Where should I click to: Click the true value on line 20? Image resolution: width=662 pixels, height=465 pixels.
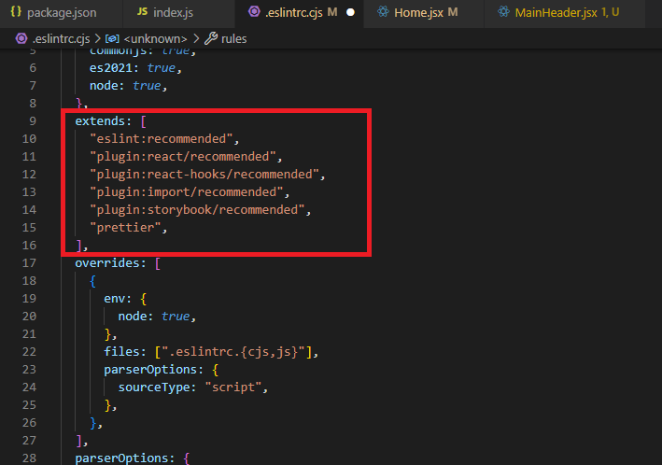click(176, 317)
